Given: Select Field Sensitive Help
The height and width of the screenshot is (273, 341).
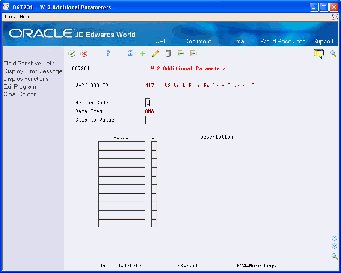Looking at the screenshot, I should 29,63.
